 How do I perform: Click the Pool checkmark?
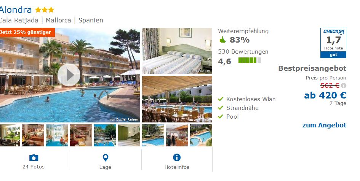pyautogui.click(x=221, y=116)
